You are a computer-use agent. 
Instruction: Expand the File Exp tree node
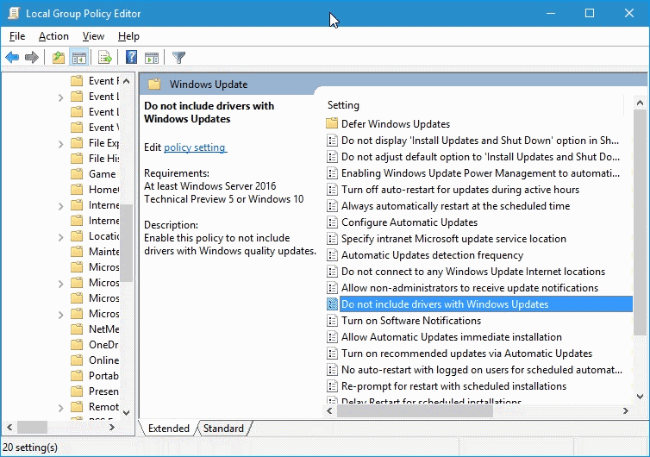[61, 143]
